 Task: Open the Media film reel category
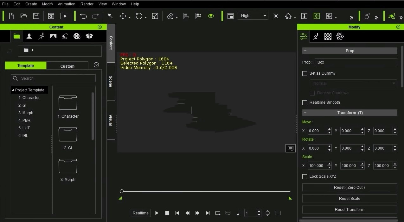(77, 36)
